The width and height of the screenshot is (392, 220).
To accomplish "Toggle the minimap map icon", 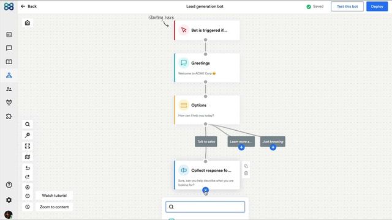I will [x=28, y=157].
